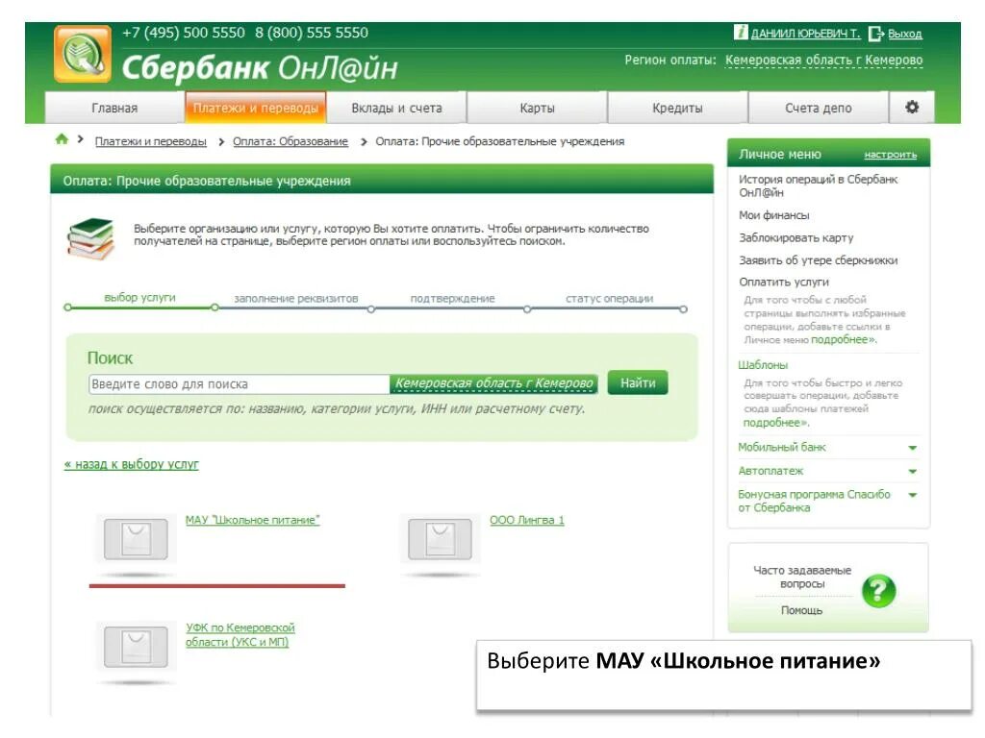Select the МАУ Школьное питание thumbnail
Image resolution: width=985 pixels, height=738 pixels.
(136, 538)
